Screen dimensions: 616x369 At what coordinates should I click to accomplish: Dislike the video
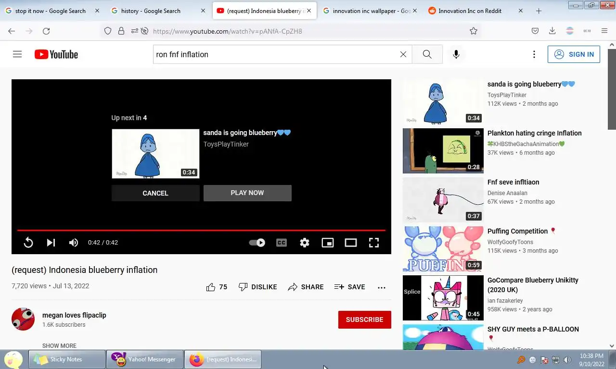(x=257, y=287)
